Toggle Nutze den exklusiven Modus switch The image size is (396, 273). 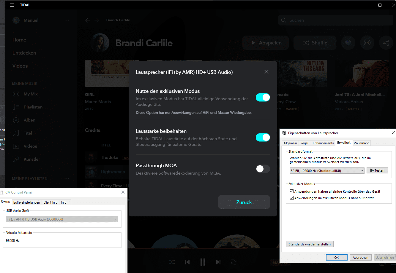[x=263, y=97]
